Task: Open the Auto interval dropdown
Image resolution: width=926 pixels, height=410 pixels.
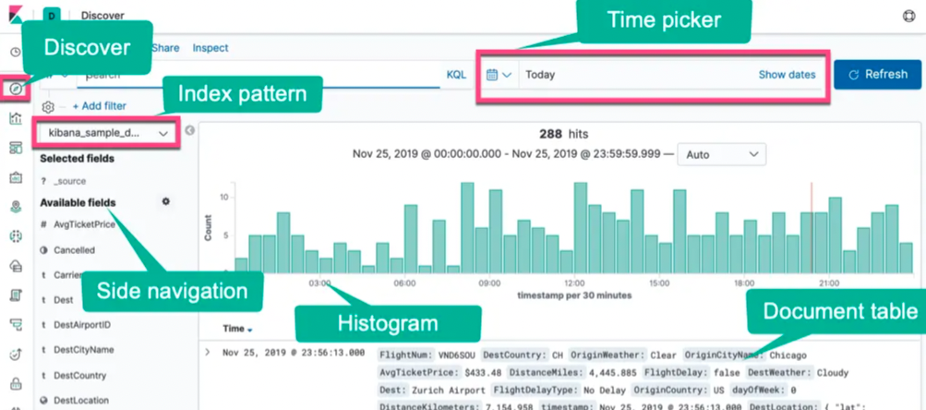Action: pos(722,154)
